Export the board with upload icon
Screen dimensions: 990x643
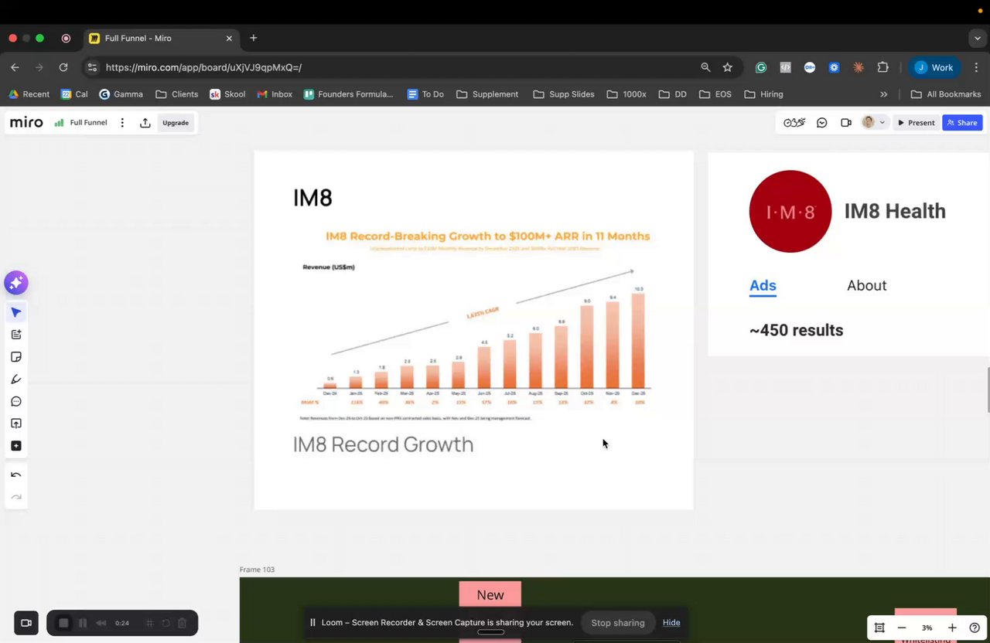click(145, 123)
